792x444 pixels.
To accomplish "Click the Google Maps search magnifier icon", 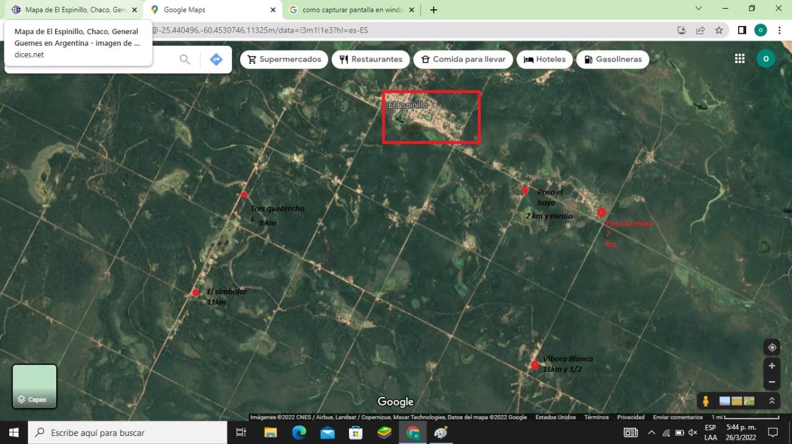I will pyautogui.click(x=184, y=59).
